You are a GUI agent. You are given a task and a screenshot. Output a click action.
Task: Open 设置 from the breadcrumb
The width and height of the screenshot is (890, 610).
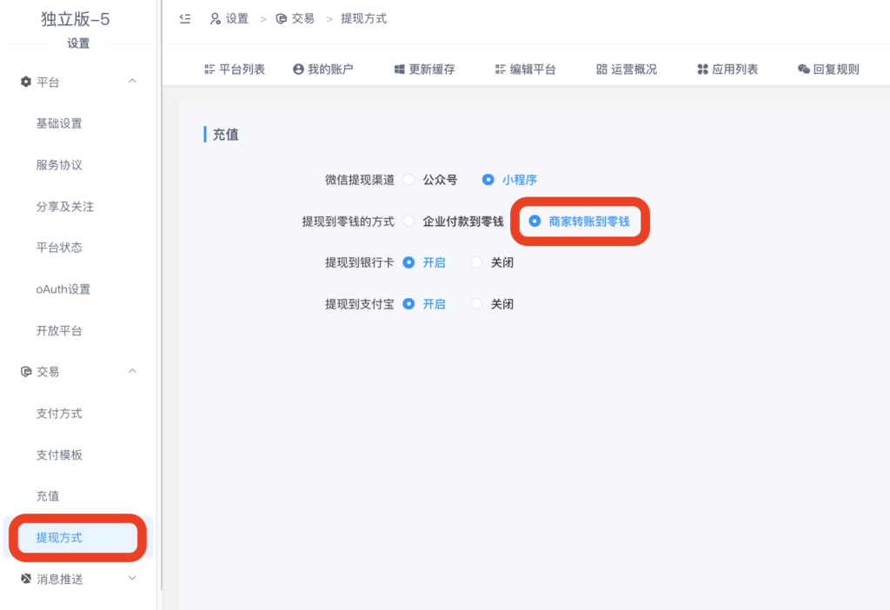(236, 17)
